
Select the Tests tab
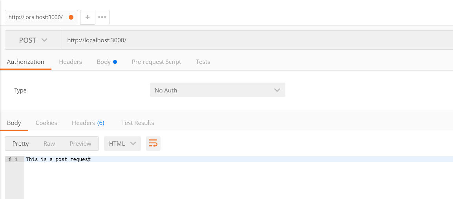203,62
